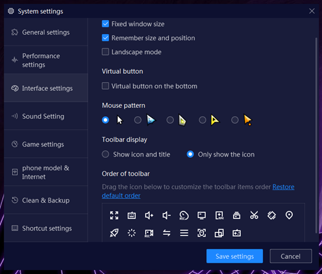Click the bracketed-zero capture toolbar icon
Viewport: 322px width, 274px height.
coord(202,233)
